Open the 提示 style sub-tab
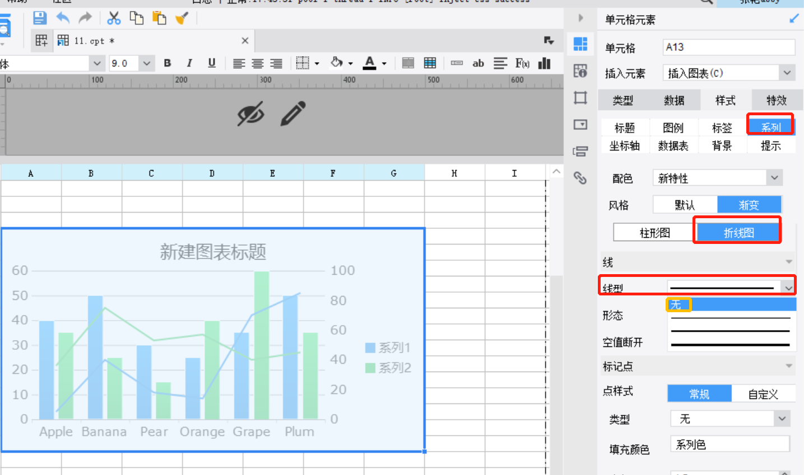The image size is (804, 475). click(771, 145)
